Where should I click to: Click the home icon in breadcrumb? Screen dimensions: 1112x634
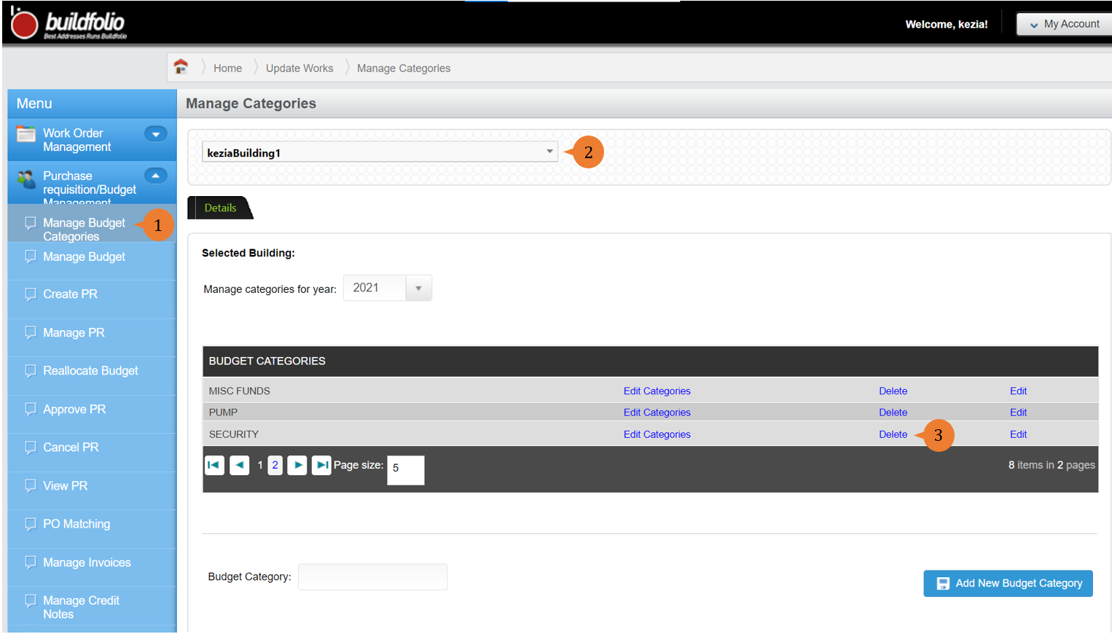tap(181, 67)
